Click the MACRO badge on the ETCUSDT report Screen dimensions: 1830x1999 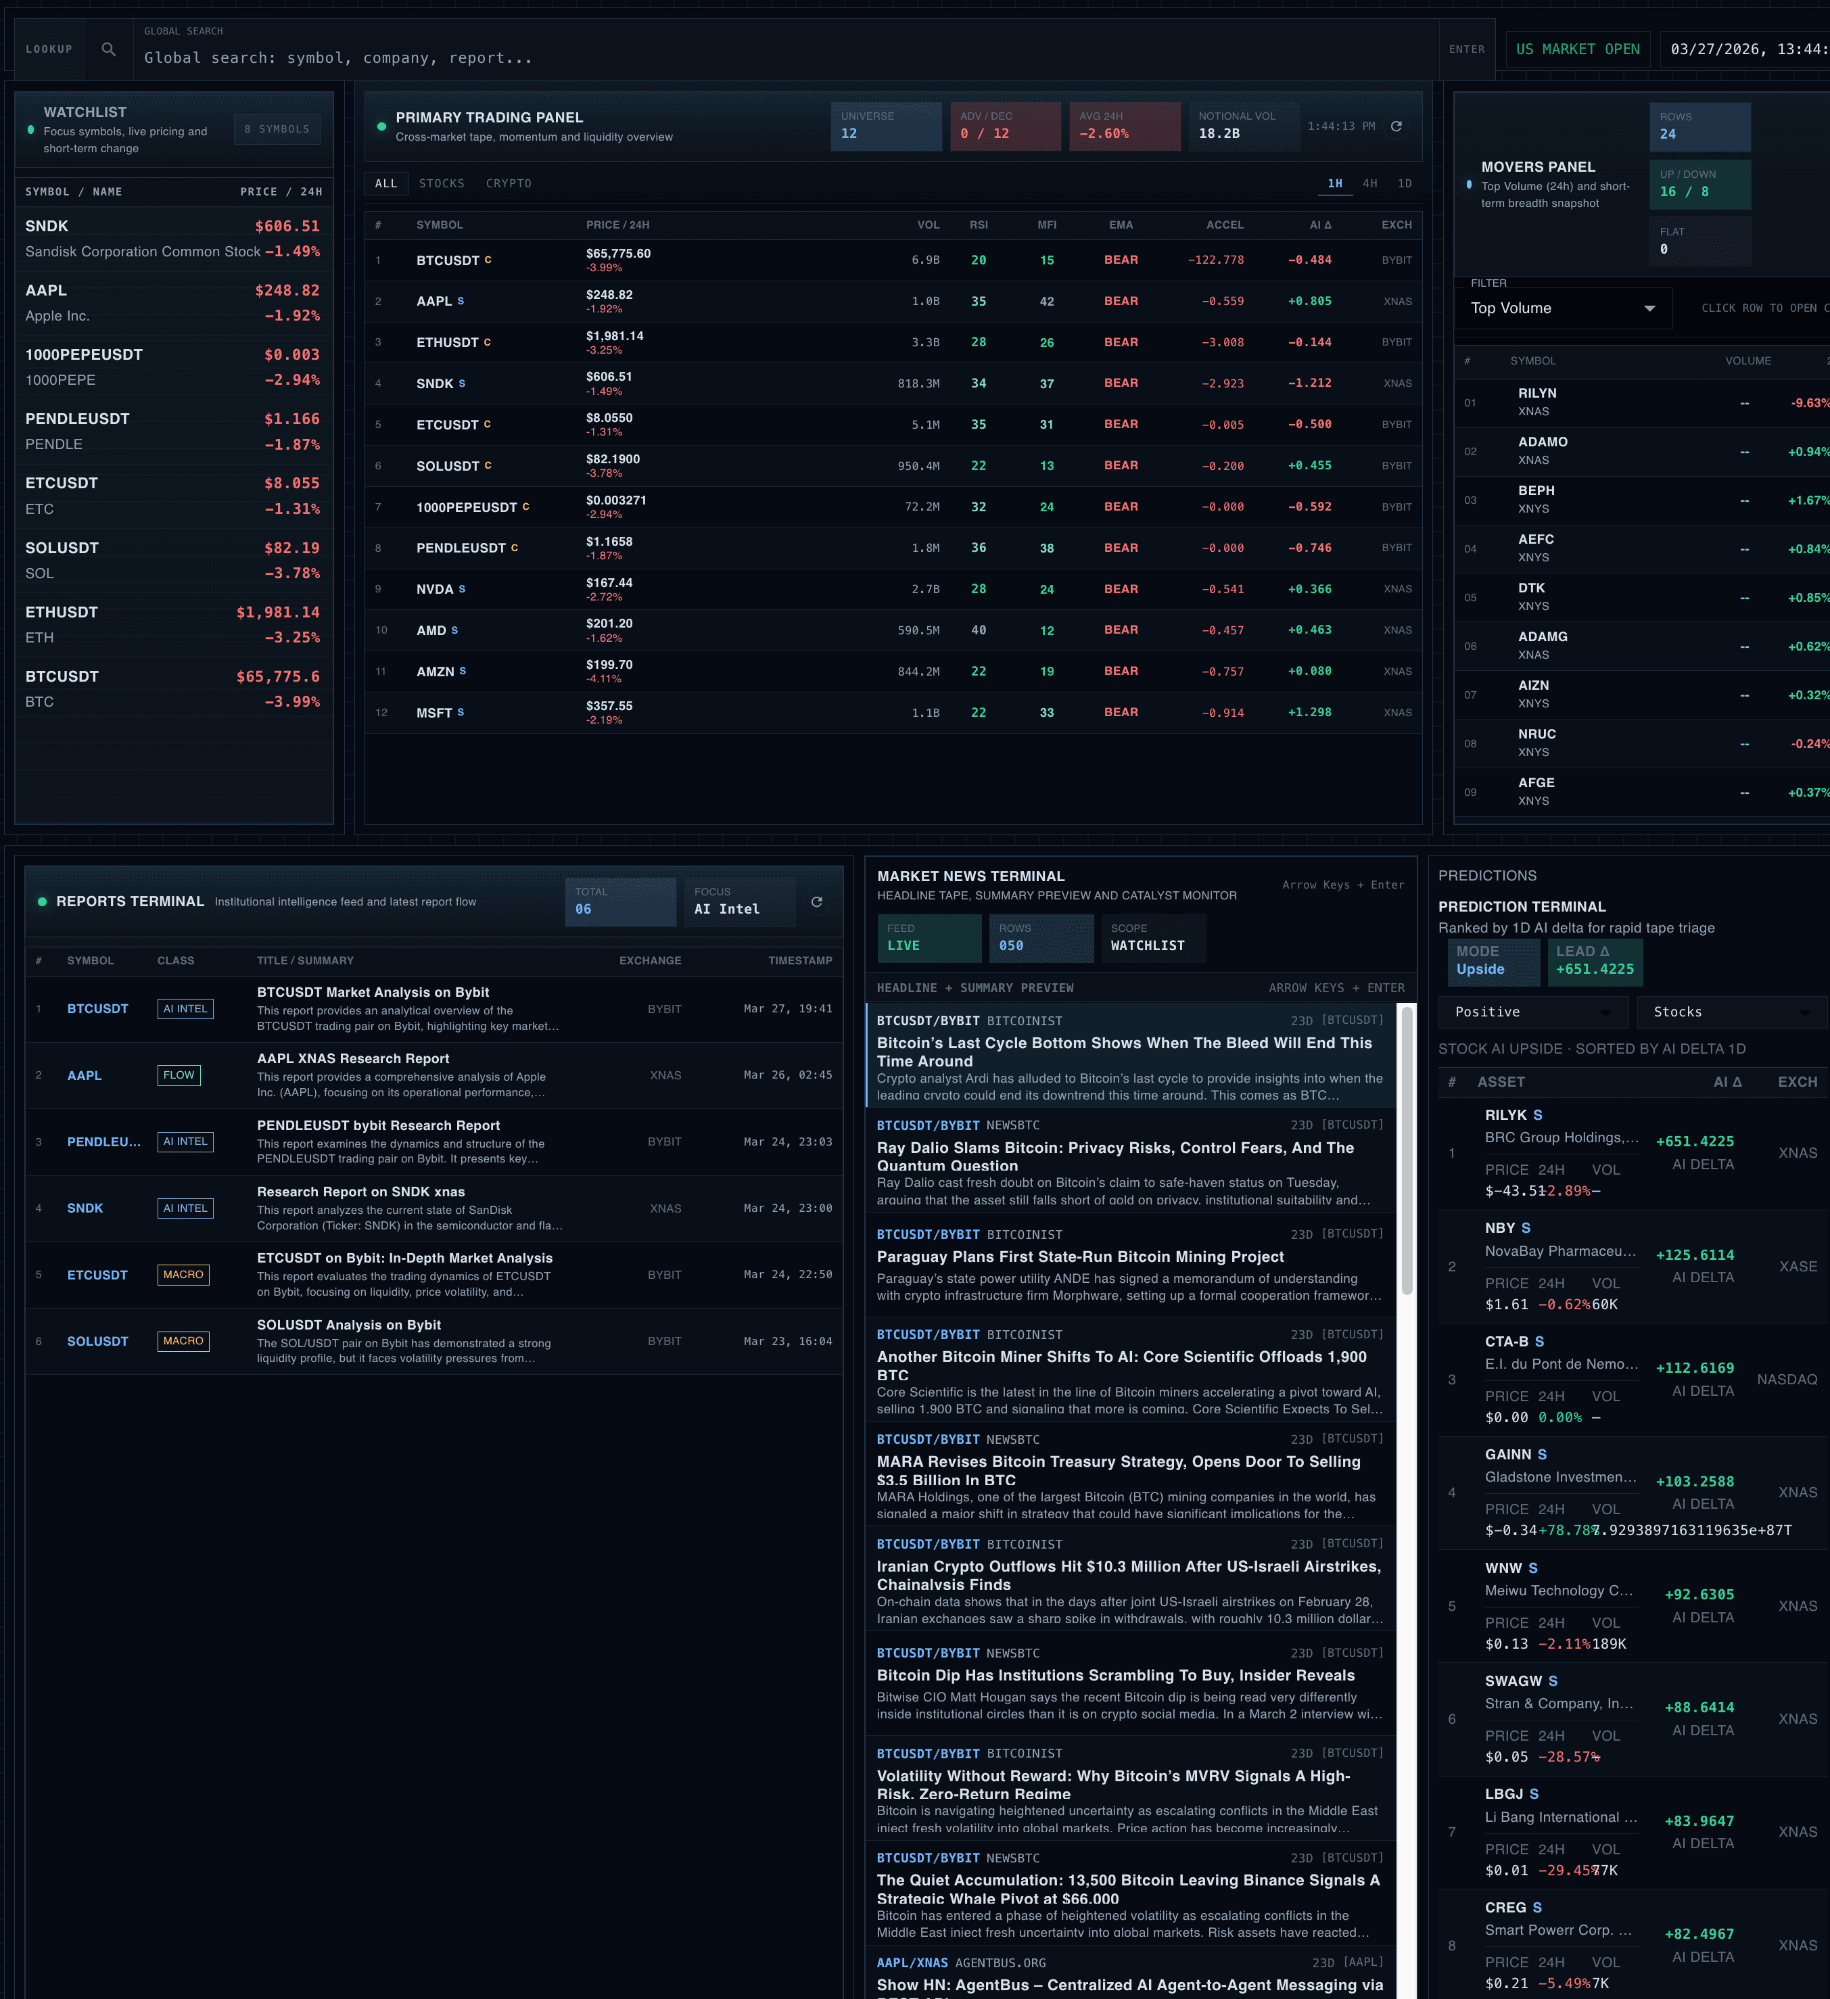183,1274
